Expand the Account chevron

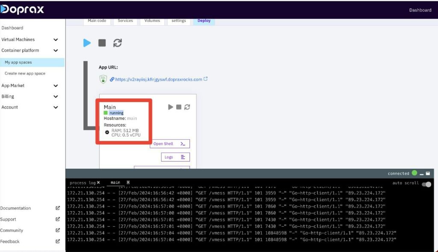click(x=56, y=107)
